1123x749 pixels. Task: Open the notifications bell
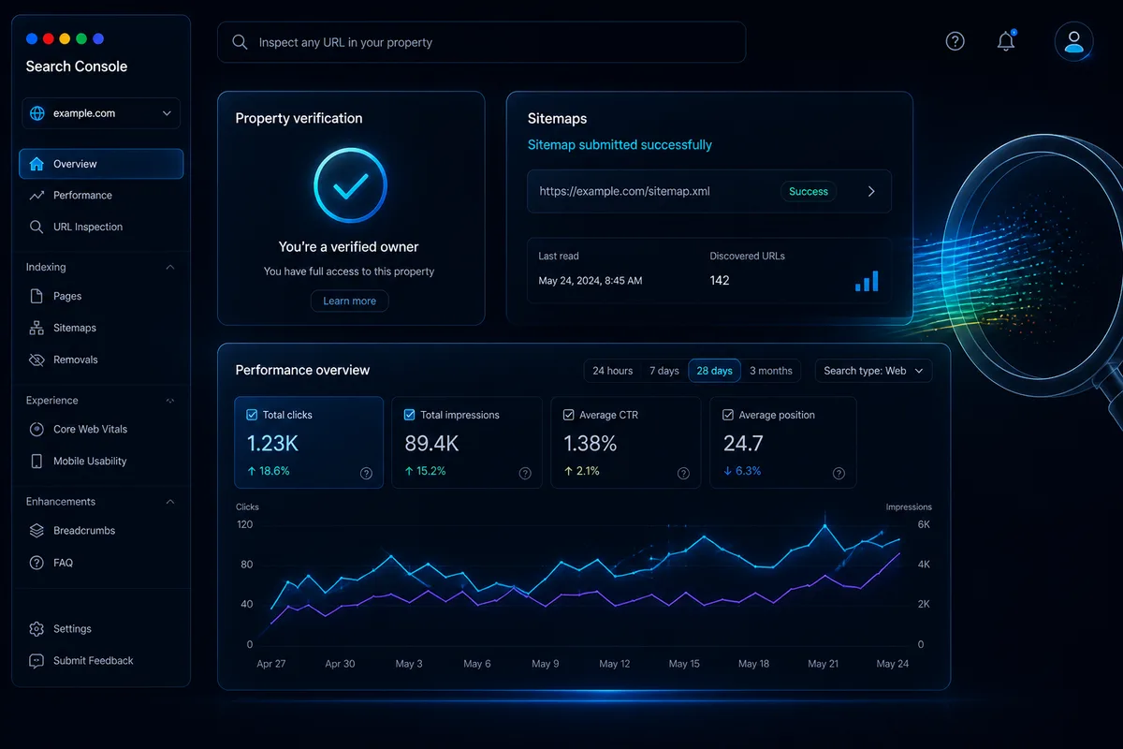click(x=1006, y=40)
